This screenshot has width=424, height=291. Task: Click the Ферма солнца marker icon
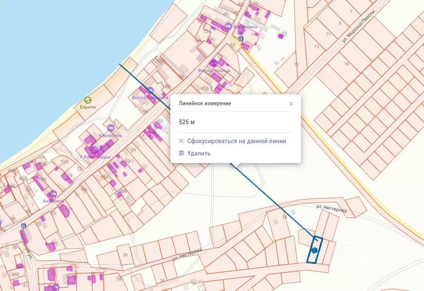213,63
